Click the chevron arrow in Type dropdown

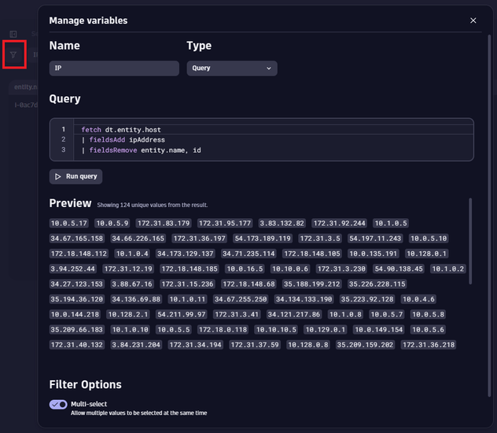[x=269, y=68]
